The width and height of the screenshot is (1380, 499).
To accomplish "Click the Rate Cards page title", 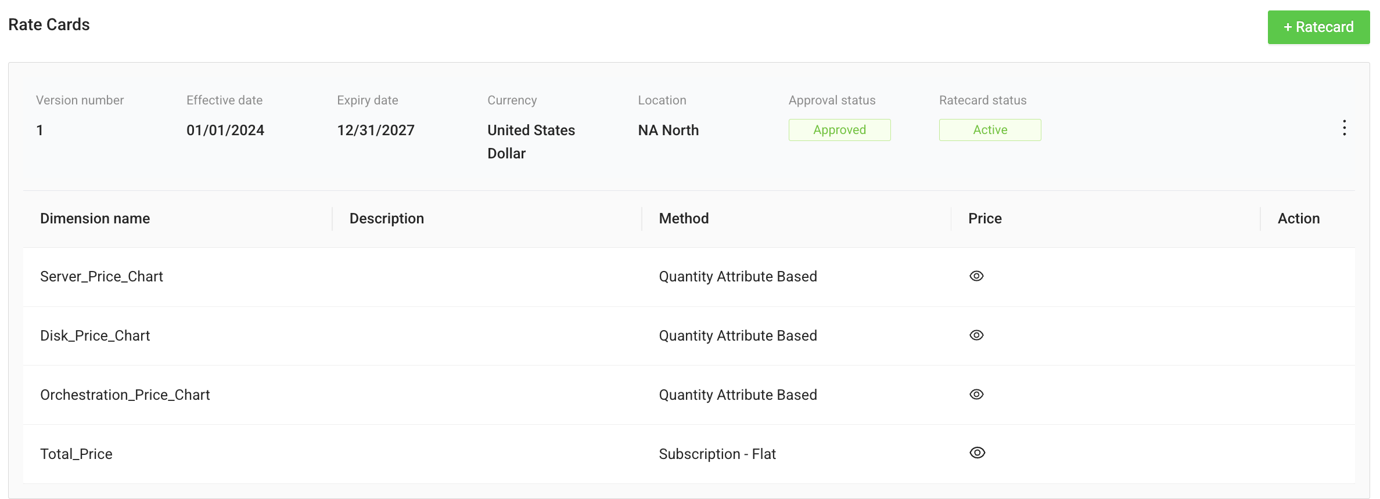I will tap(49, 24).
